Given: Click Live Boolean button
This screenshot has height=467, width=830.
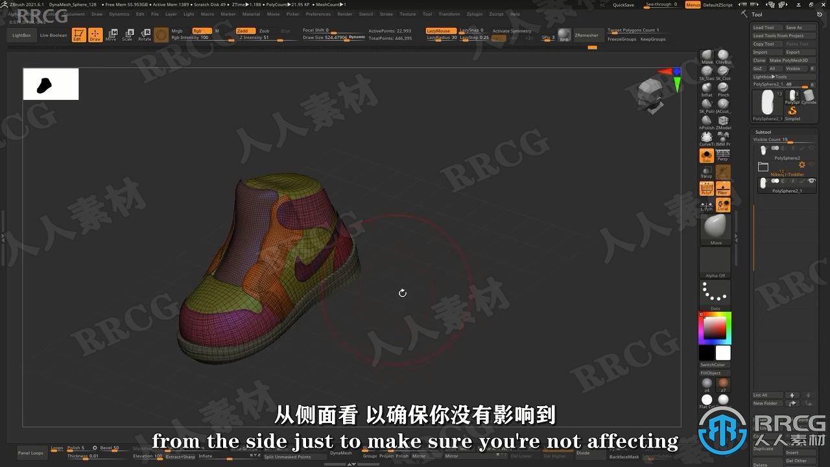Looking at the screenshot, I should pyautogui.click(x=53, y=35).
